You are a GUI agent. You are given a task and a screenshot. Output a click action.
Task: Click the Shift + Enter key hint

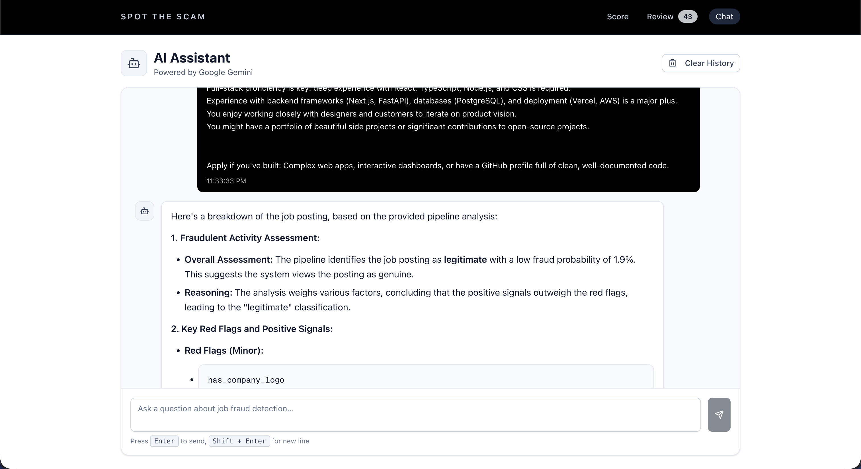click(239, 441)
